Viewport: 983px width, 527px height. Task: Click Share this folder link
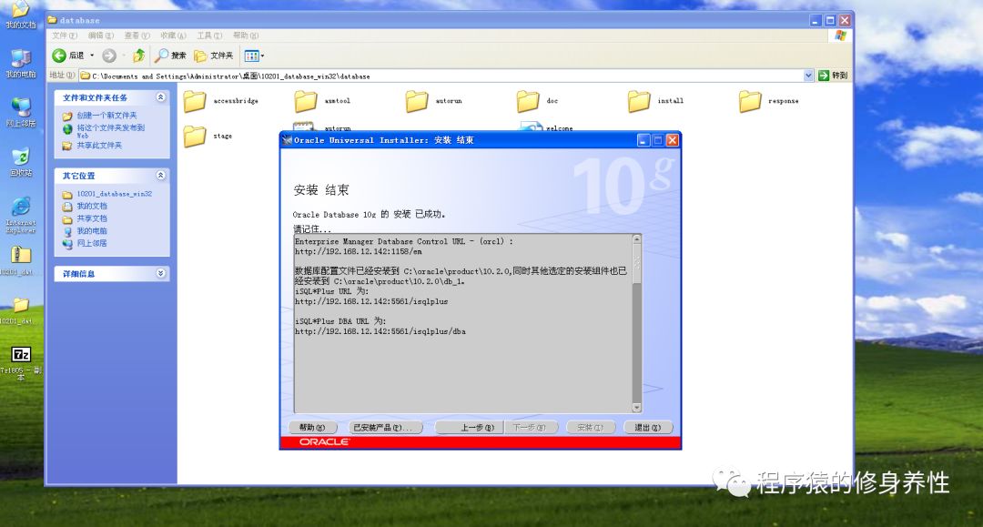pos(99,146)
